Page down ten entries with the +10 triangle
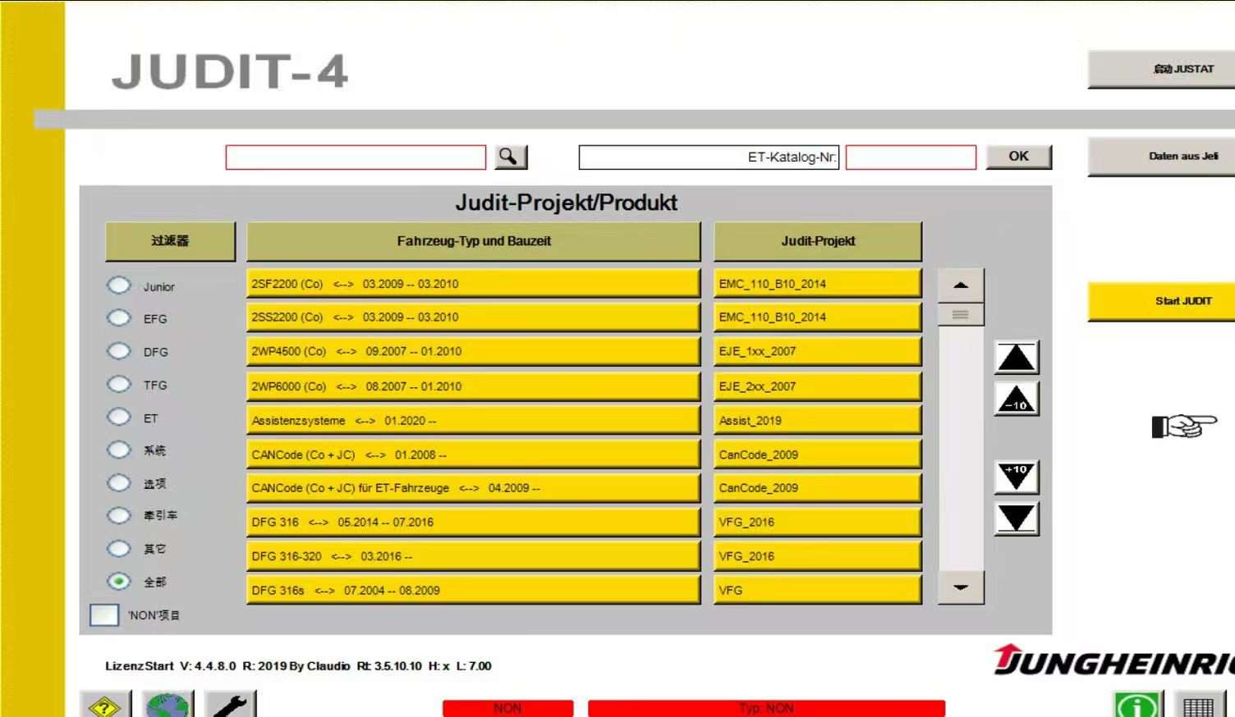Screen dimensions: 1235x717 click(1017, 477)
